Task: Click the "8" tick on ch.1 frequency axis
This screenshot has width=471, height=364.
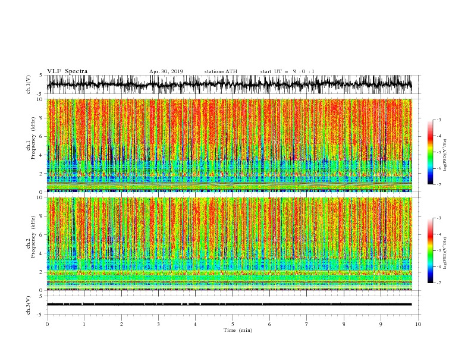Action: tap(42, 118)
